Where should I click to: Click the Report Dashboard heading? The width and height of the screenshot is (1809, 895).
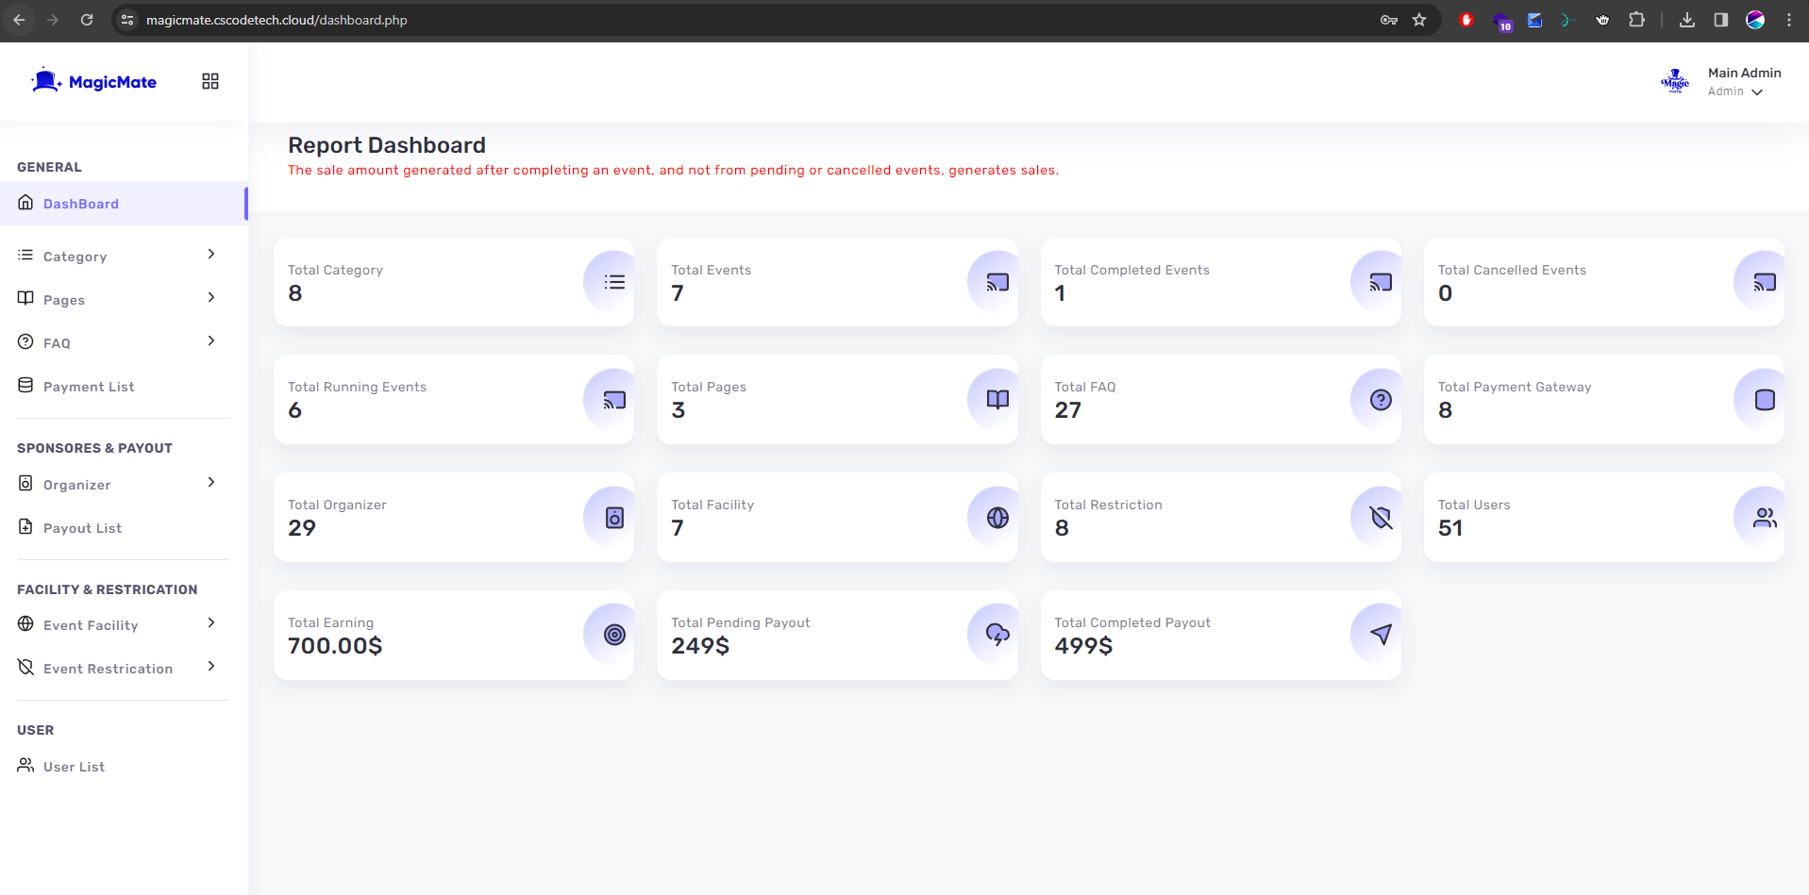387,145
